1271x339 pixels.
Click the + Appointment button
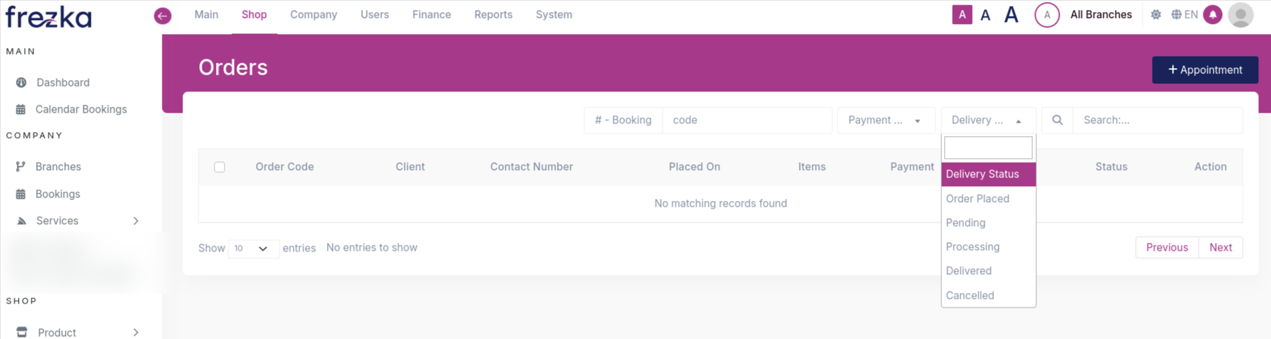point(1204,70)
